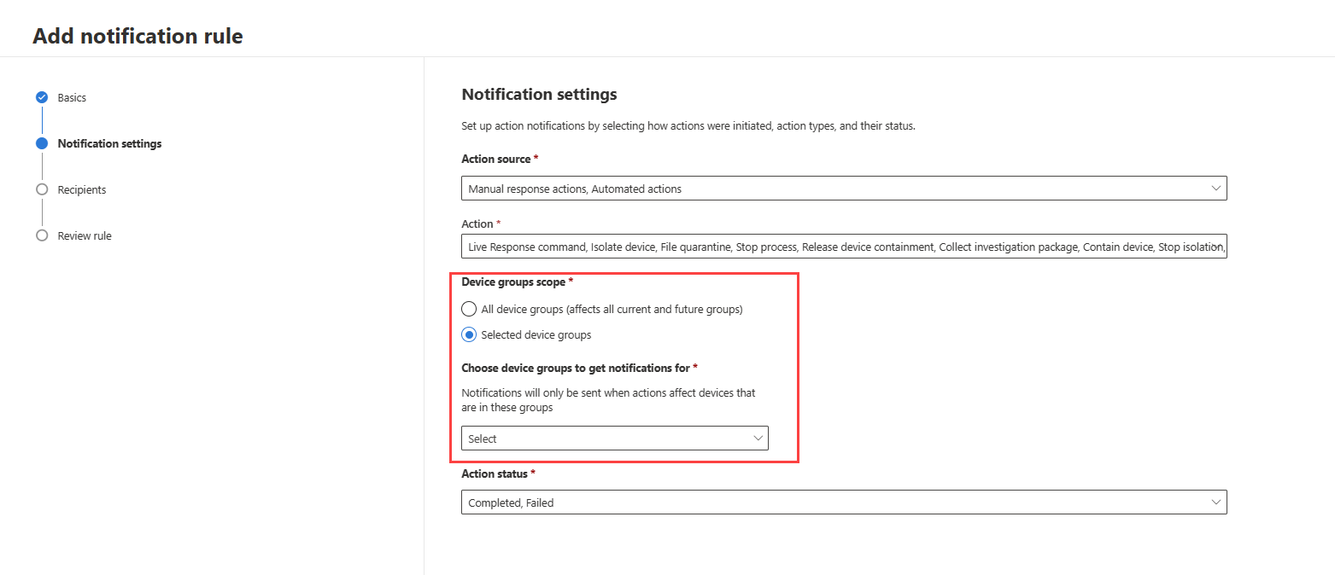Click the Review rule step circle icon

tap(42, 235)
